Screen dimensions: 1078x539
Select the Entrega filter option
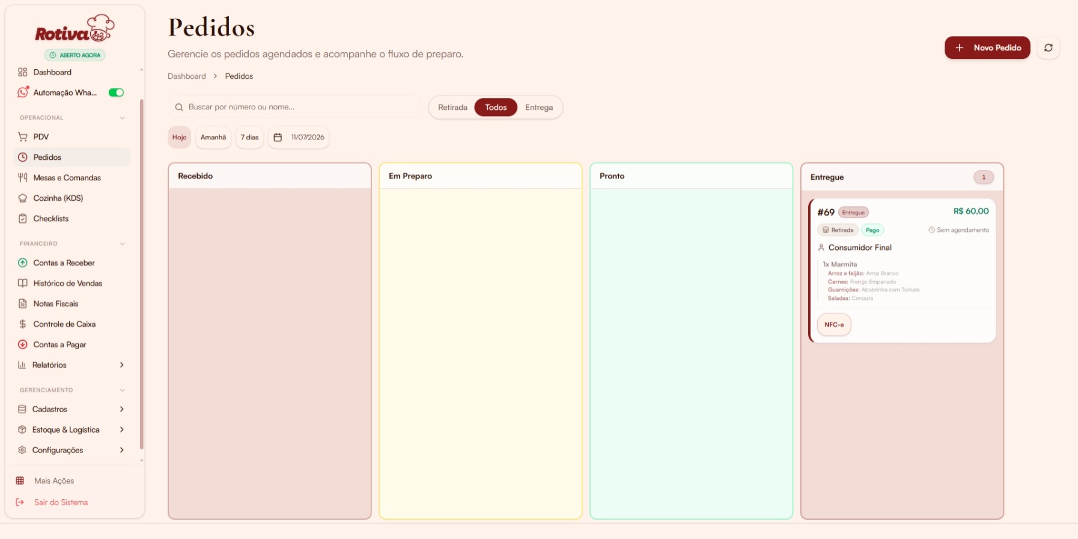tap(539, 108)
